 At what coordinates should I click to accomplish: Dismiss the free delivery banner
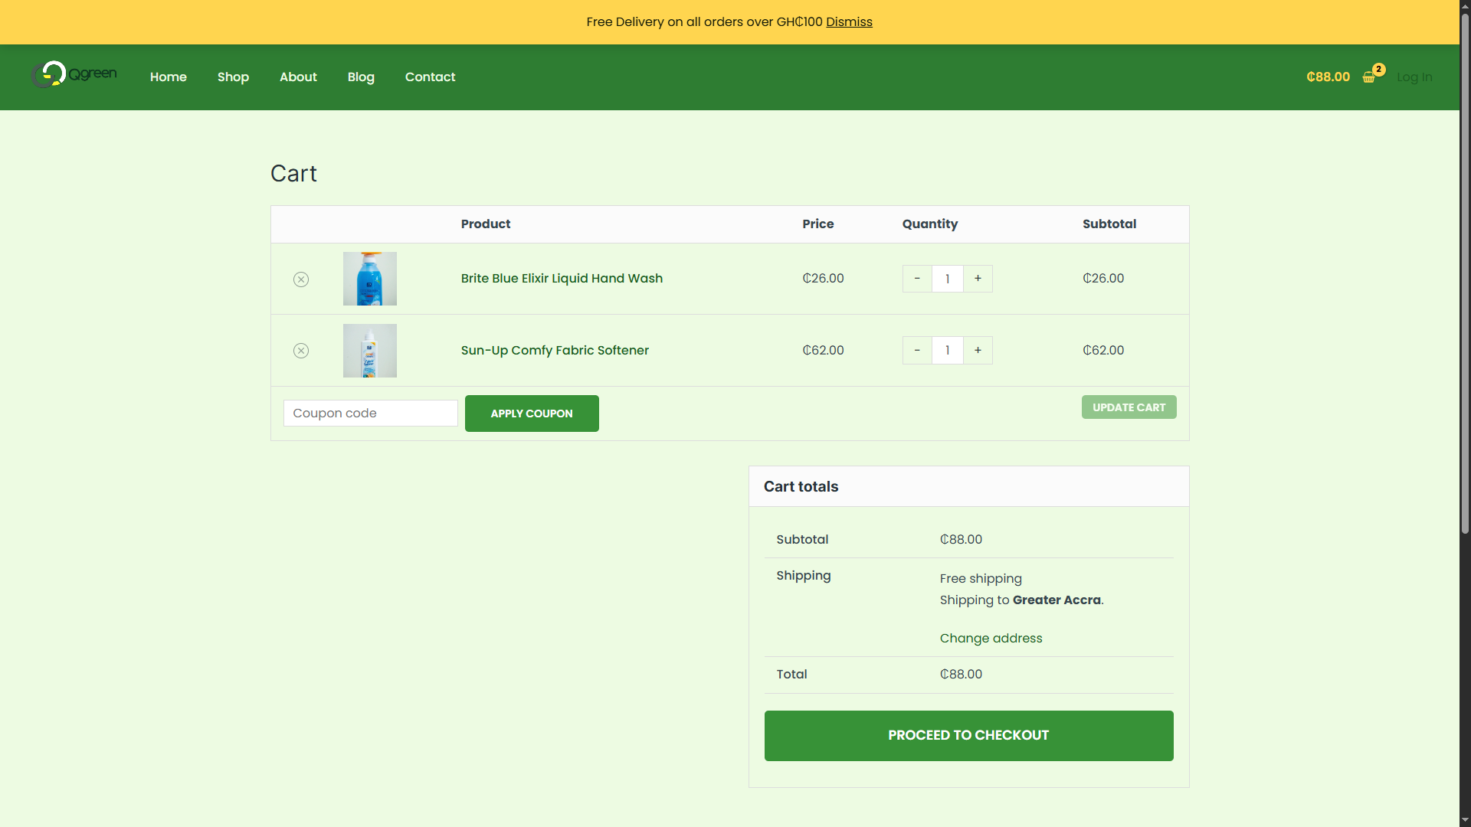849,21
